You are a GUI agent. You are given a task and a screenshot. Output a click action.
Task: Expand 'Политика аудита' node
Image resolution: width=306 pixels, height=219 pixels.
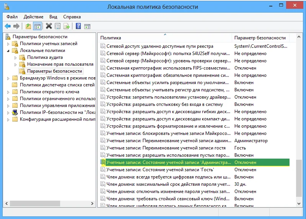pos(15,58)
